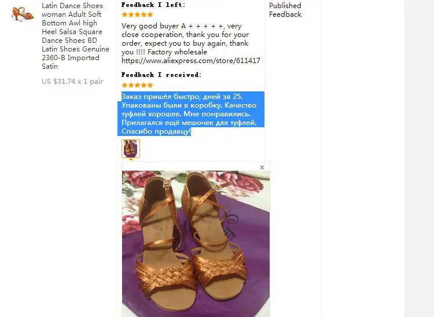Open the Latin Dance Shoes product title
The image size is (434, 317).
coord(75,36)
